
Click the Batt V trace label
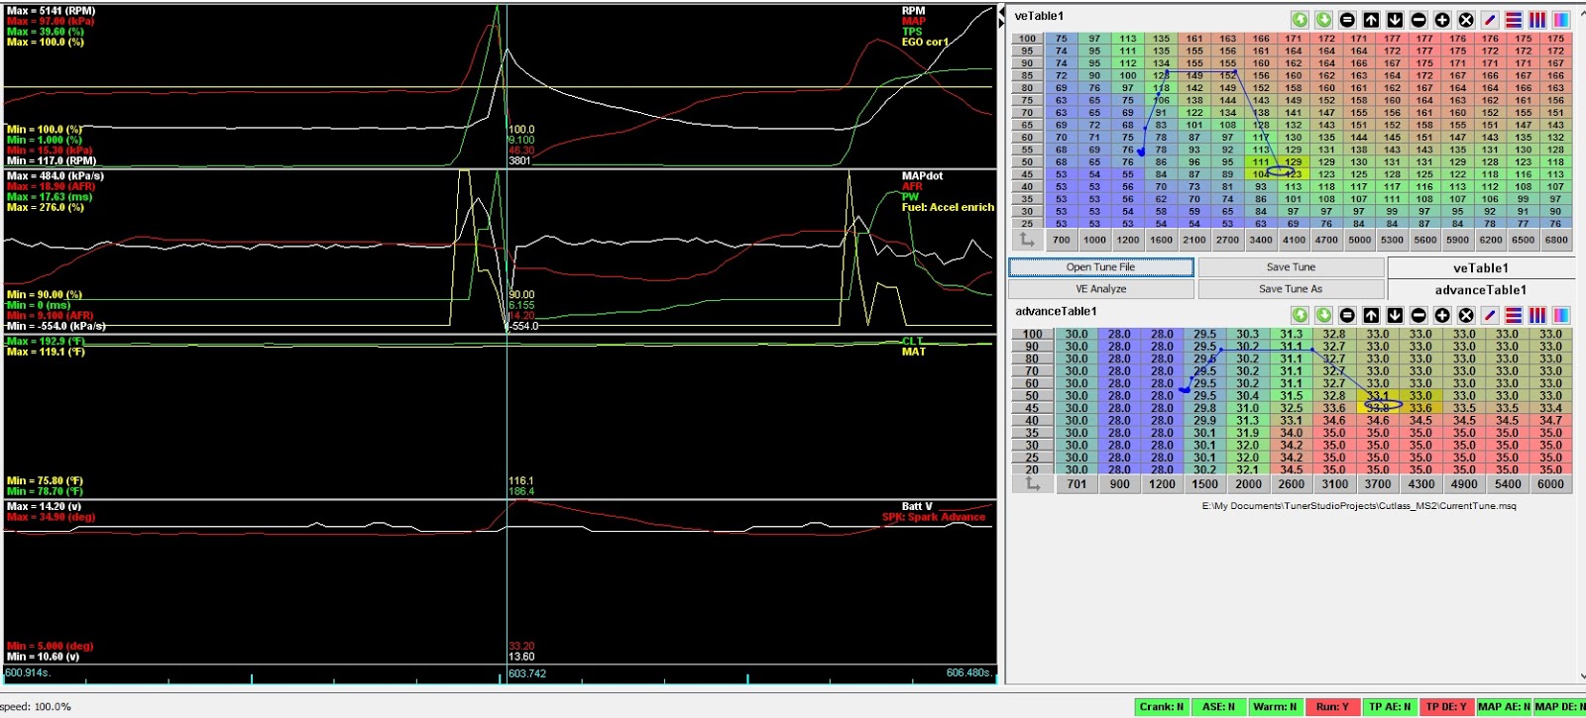coord(916,507)
